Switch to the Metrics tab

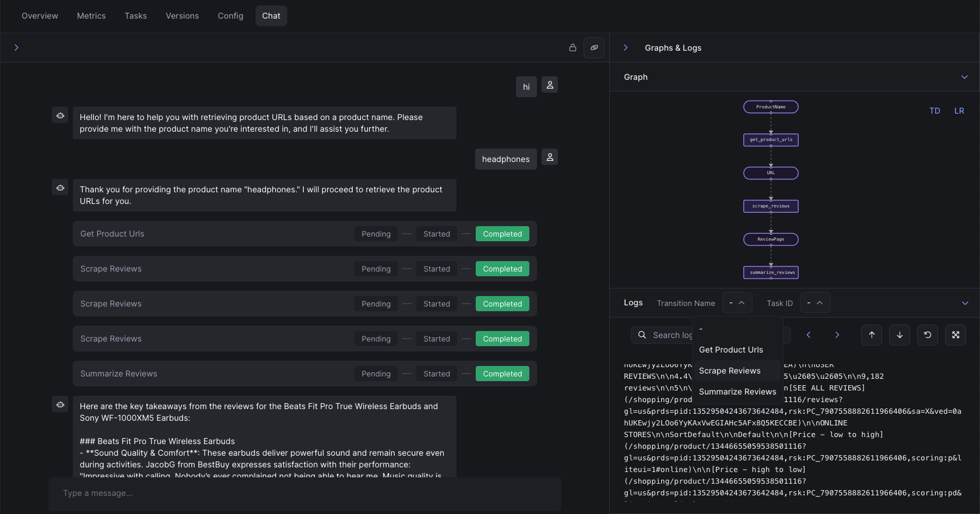92,16
